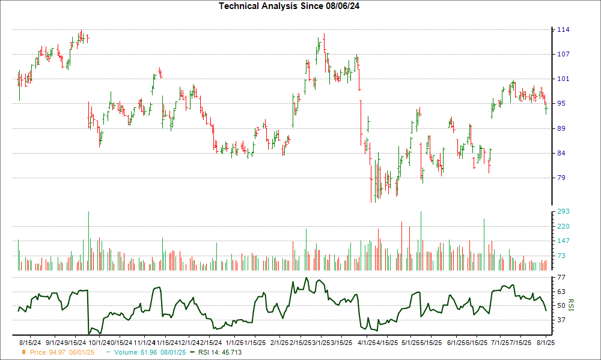The image size is (601, 360).
Task: Click price axis label 84
Action: pyautogui.click(x=561, y=153)
